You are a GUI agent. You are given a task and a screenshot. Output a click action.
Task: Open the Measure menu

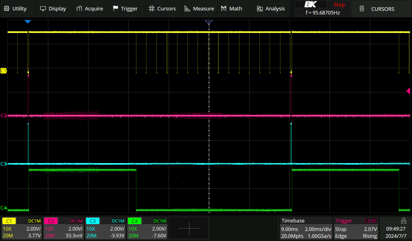click(199, 9)
